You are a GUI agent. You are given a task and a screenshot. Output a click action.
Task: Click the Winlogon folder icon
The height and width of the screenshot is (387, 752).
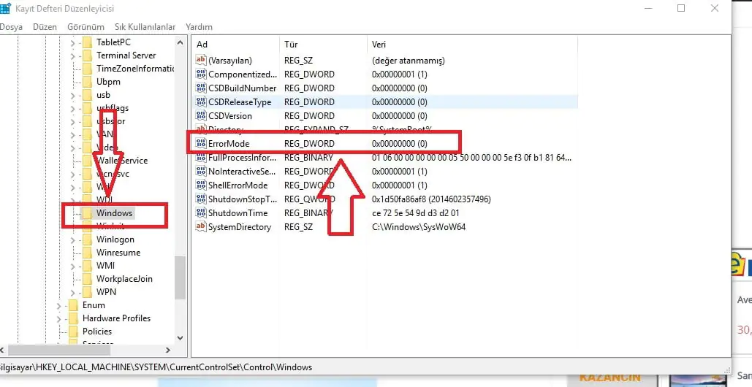click(x=88, y=240)
